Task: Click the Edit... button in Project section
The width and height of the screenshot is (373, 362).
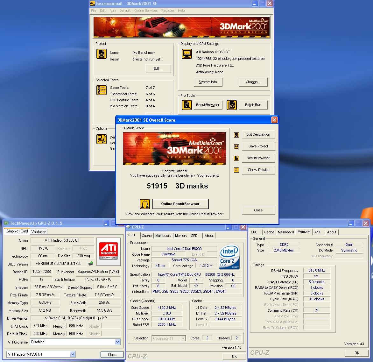Action: click(158, 68)
